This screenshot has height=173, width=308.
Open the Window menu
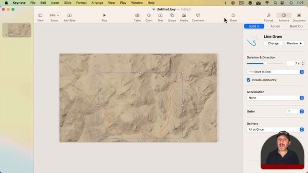coord(137,3)
